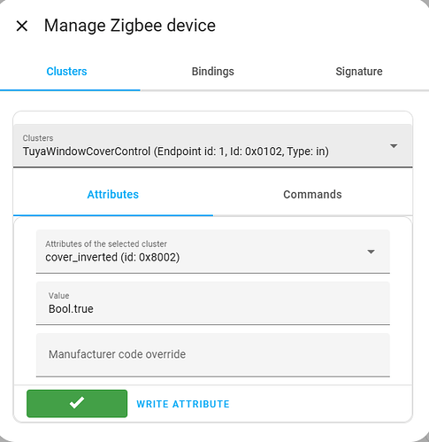Viewport: 429px width, 442px height.
Task: Click the Manage Zigbee device title
Action: (130, 26)
